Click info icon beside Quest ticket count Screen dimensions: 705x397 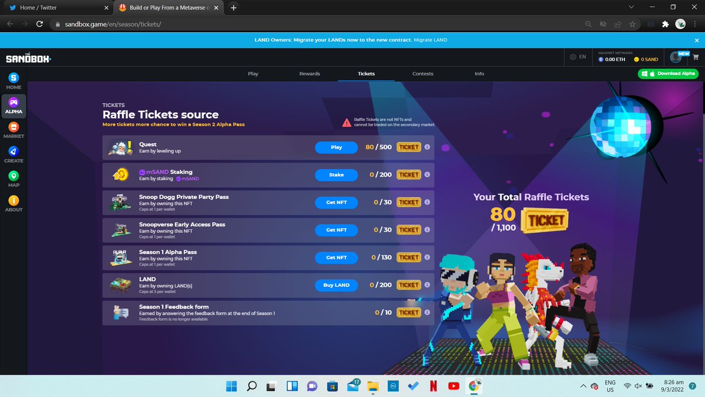(x=427, y=147)
